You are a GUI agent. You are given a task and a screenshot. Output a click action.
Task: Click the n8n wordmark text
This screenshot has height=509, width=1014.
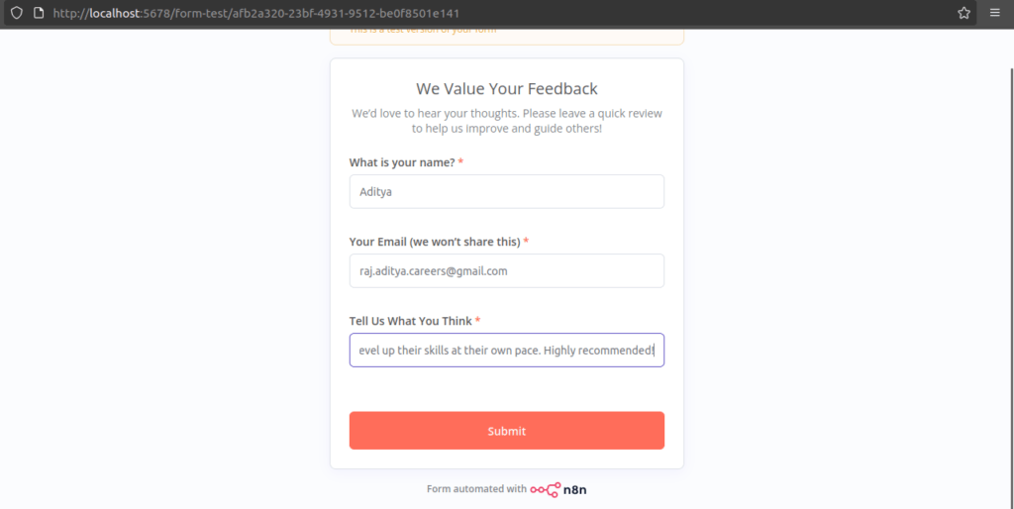coord(575,489)
